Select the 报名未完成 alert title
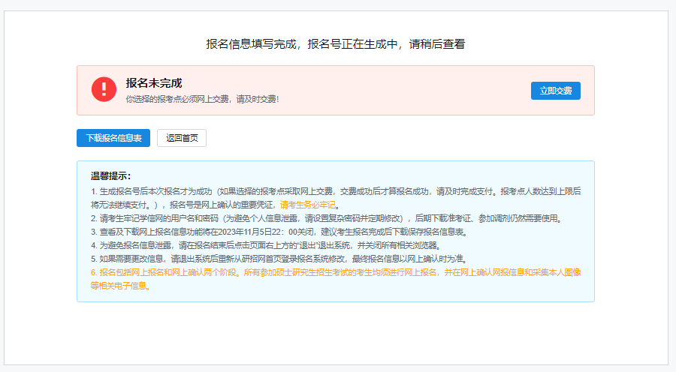676x372 pixels. 154,82
